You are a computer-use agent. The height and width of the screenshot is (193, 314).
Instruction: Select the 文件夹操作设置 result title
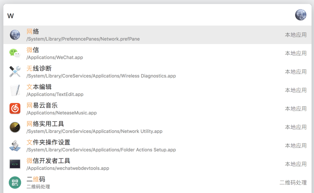(48, 143)
